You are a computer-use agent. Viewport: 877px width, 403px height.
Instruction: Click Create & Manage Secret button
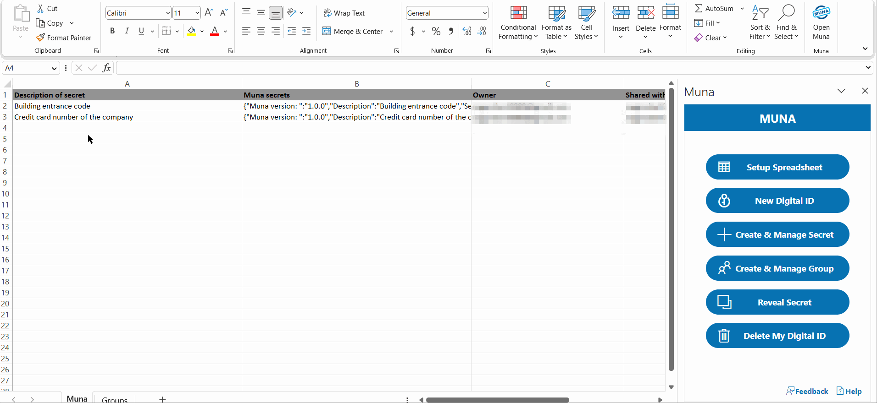tap(777, 234)
